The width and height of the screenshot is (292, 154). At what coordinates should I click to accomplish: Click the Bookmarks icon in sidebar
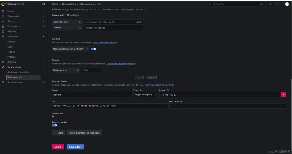(x=3, y=16)
